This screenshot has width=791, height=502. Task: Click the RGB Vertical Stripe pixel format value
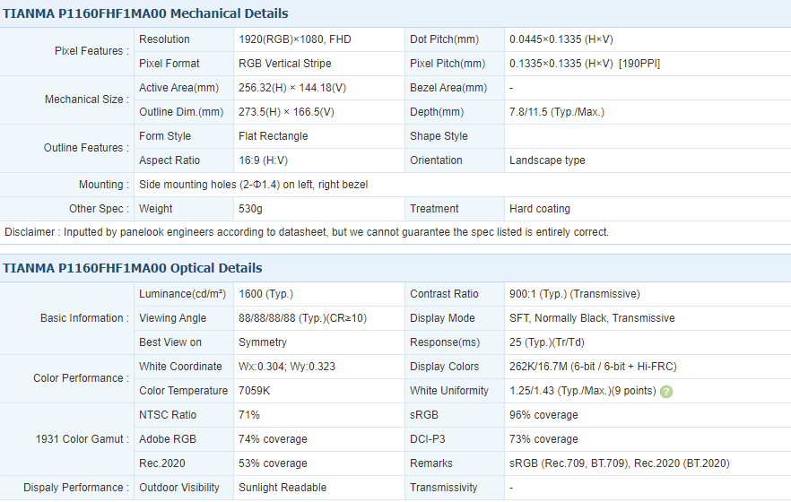[284, 64]
